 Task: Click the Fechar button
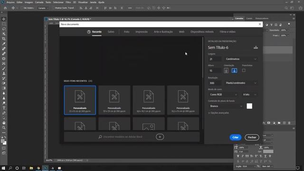(x=252, y=137)
